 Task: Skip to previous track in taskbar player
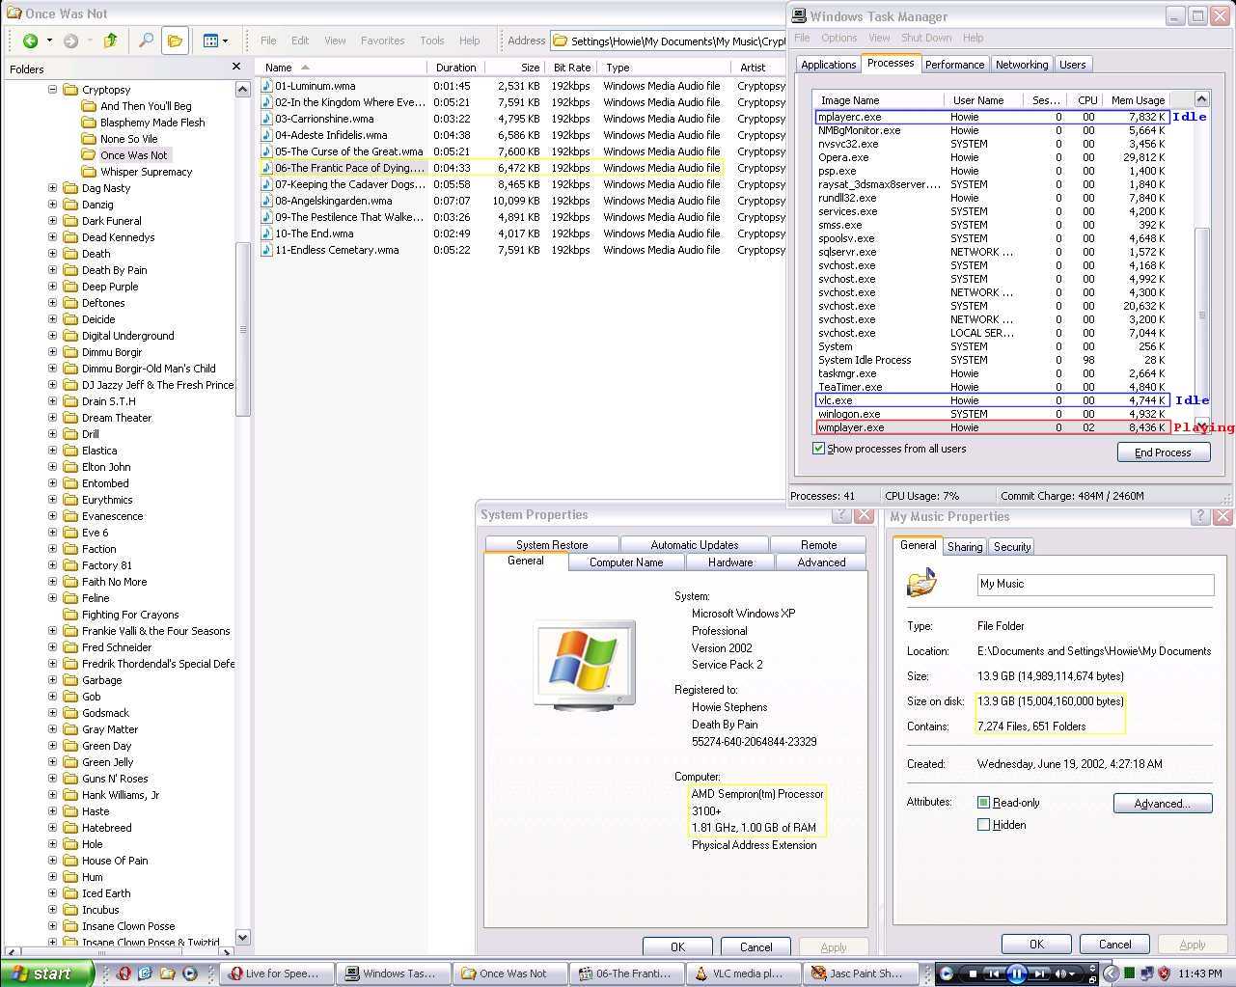tap(994, 973)
